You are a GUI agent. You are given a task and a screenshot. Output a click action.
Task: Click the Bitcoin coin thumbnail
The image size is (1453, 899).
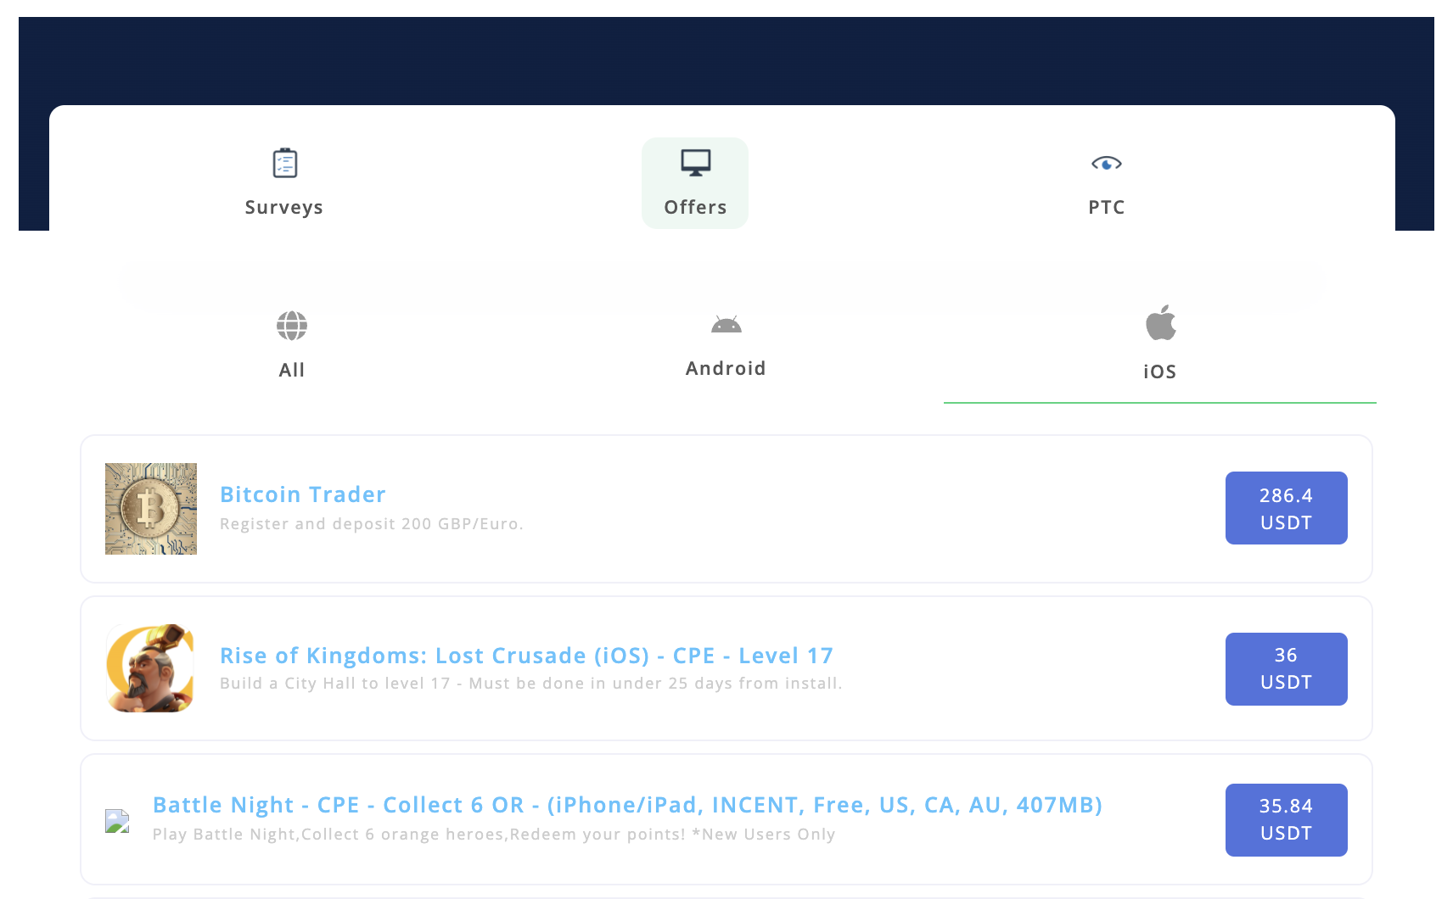151,509
